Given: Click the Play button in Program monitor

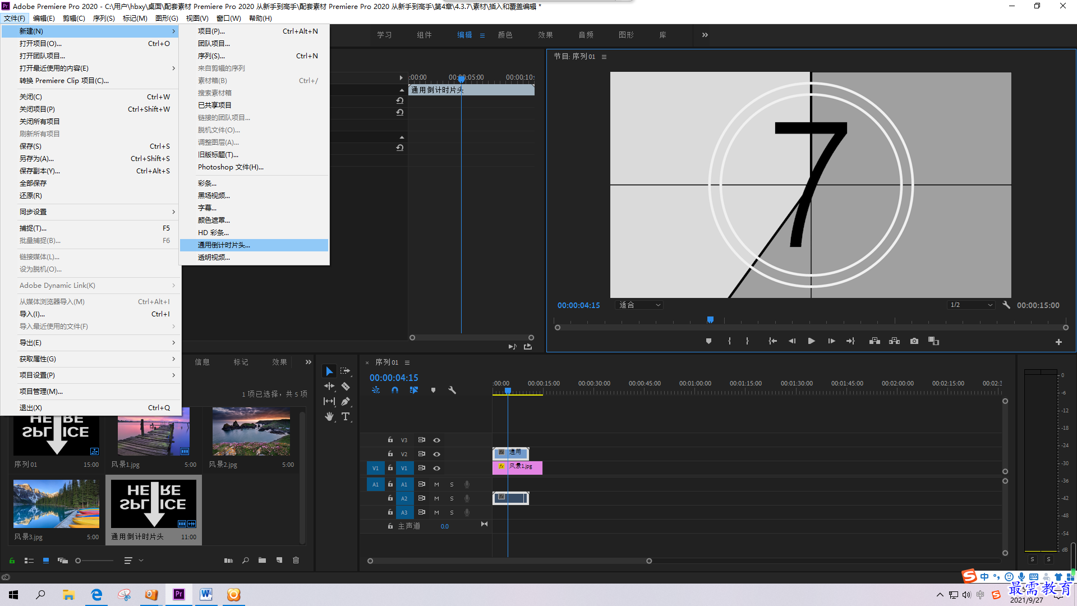Looking at the screenshot, I should point(811,341).
